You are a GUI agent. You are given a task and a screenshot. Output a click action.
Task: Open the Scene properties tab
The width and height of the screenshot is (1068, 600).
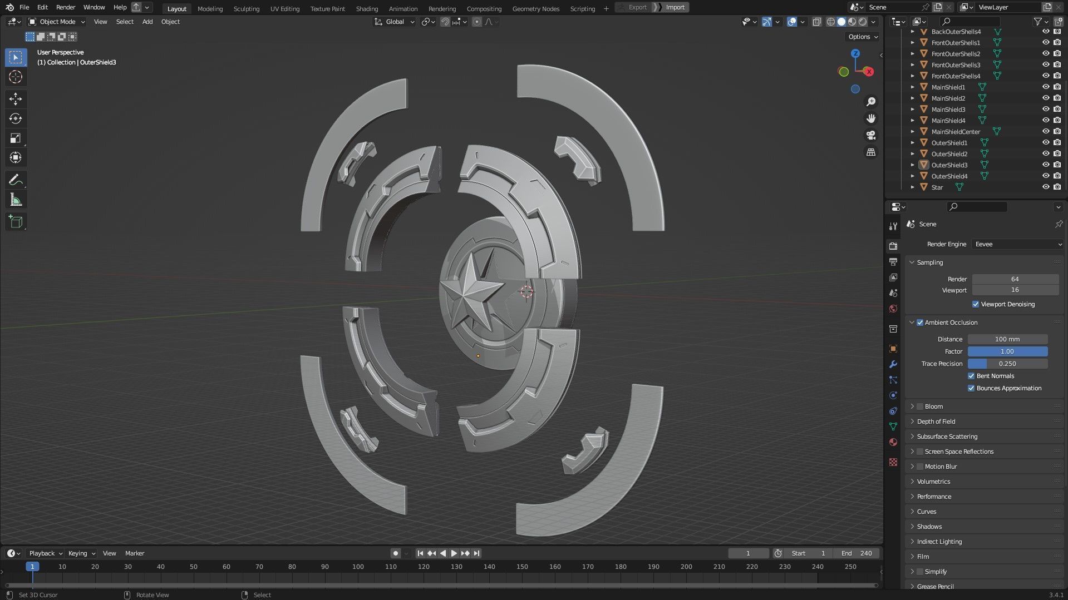coord(893,293)
